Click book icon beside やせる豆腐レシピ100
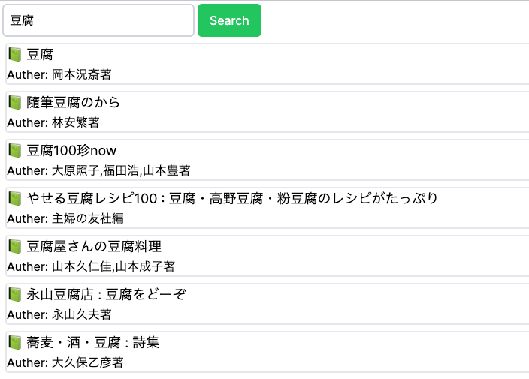The width and height of the screenshot is (529, 379). click(15, 198)
